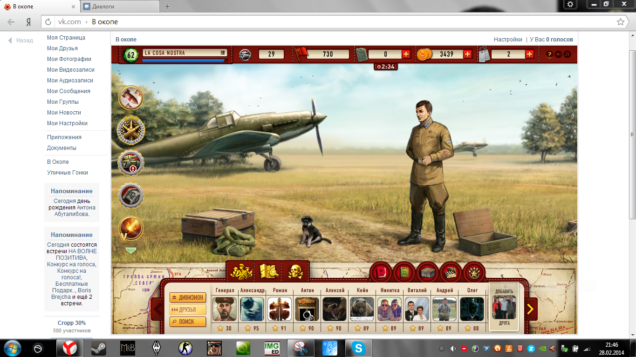Viewport: 636px width, 357px height.
Task: Open the Windows Start menu
Action: pos(13,348)
